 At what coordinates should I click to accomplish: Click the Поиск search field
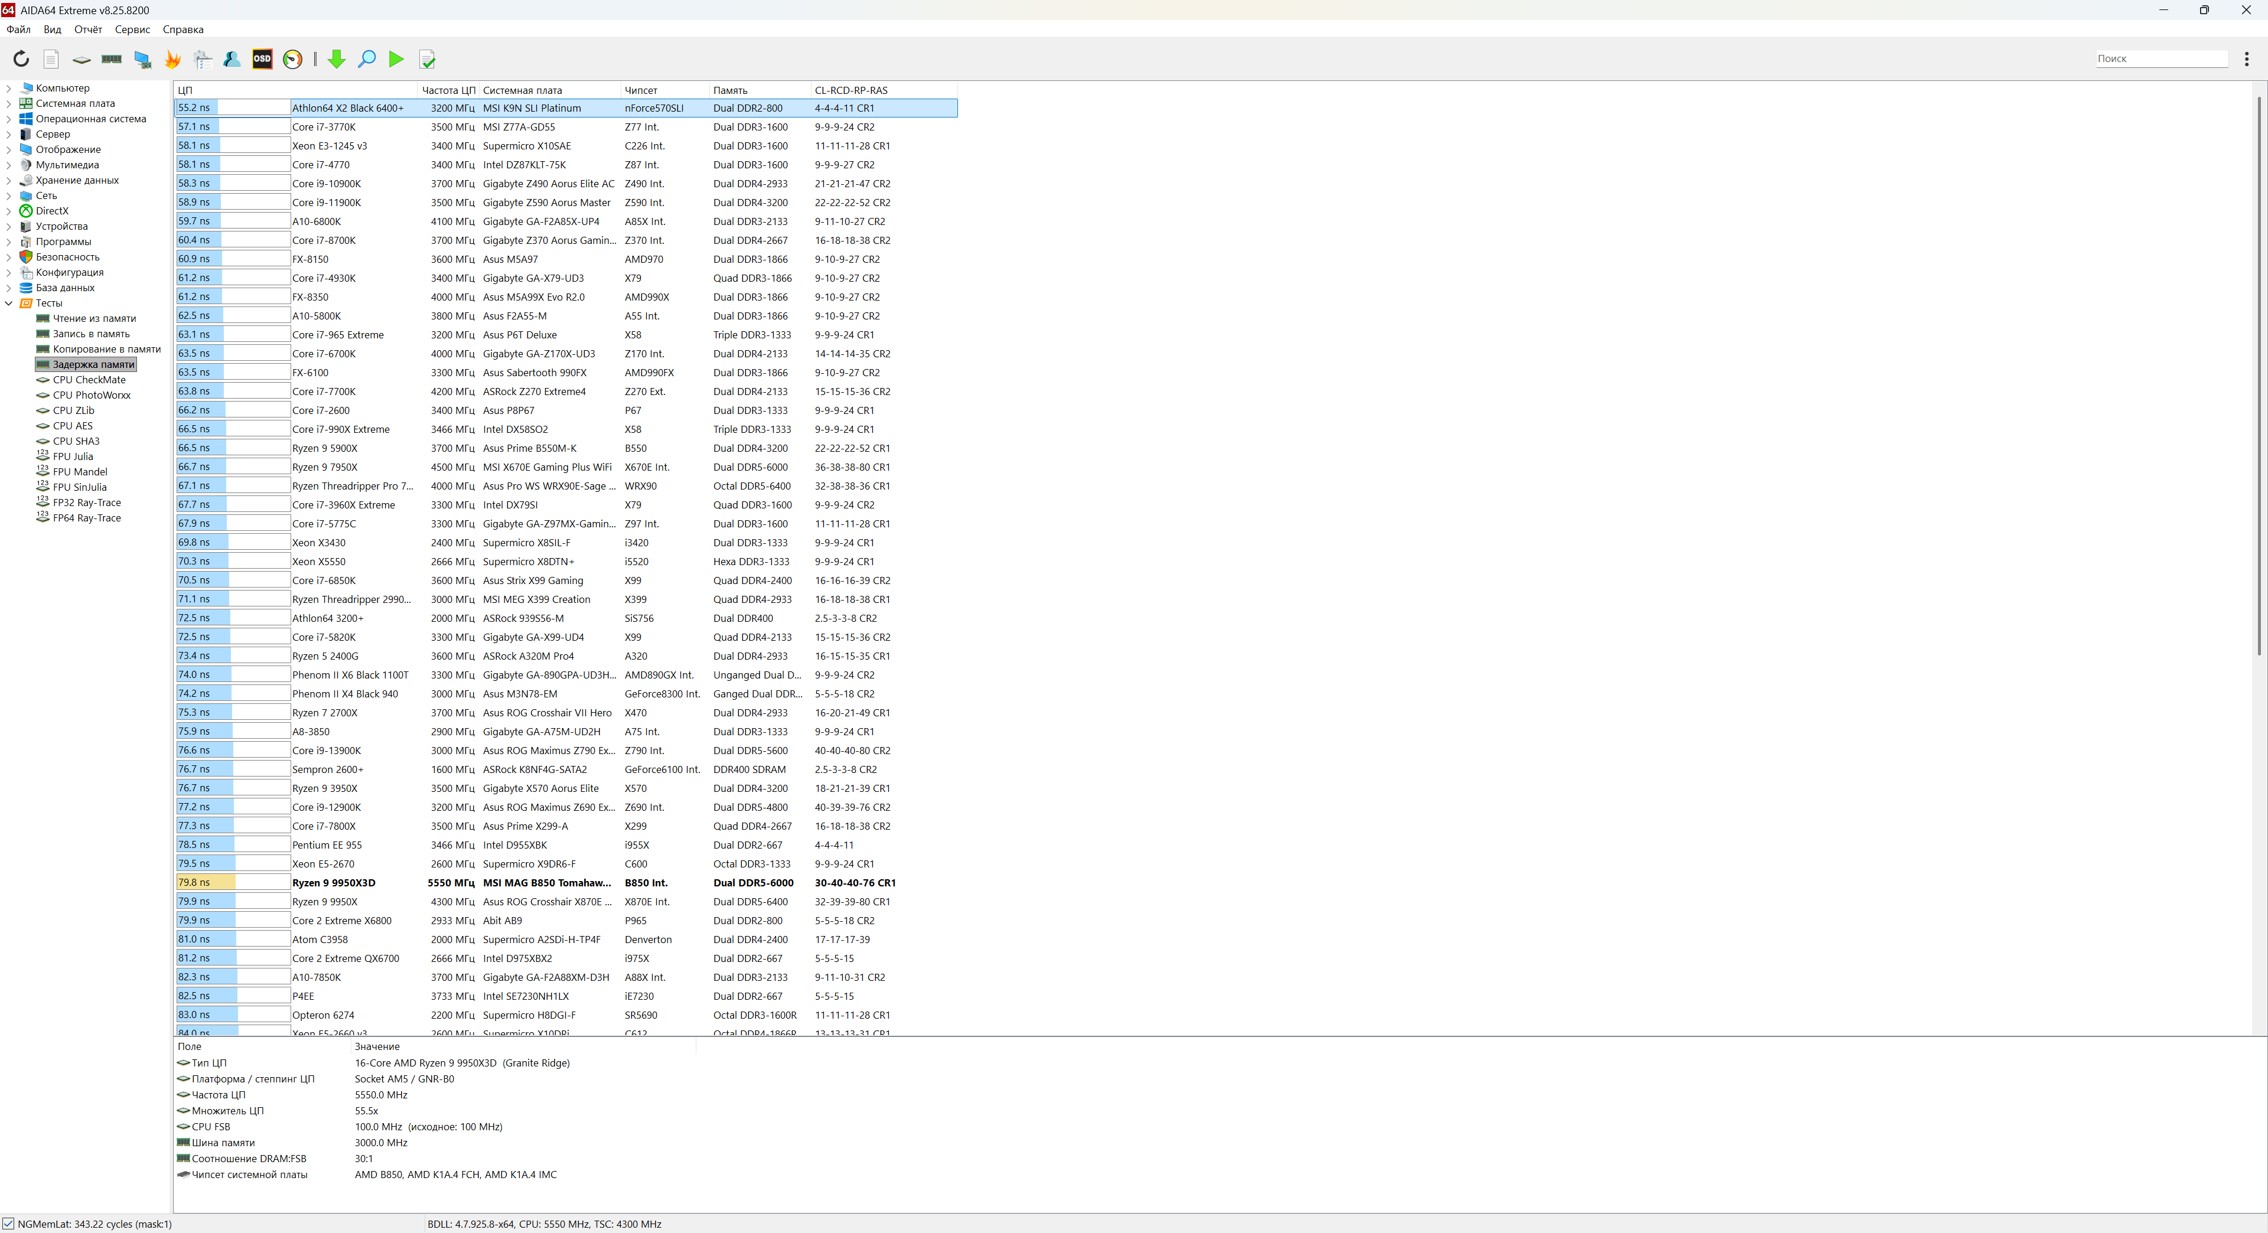coord(2161,59)
